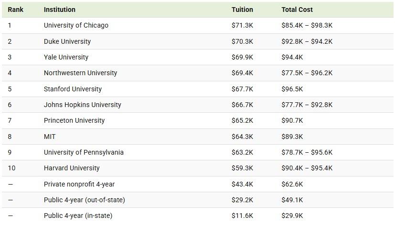Image resolution: width=395 pixels, height=226 pixels.
Task: Select the Yale University institution cell
Action: (66, 57)
